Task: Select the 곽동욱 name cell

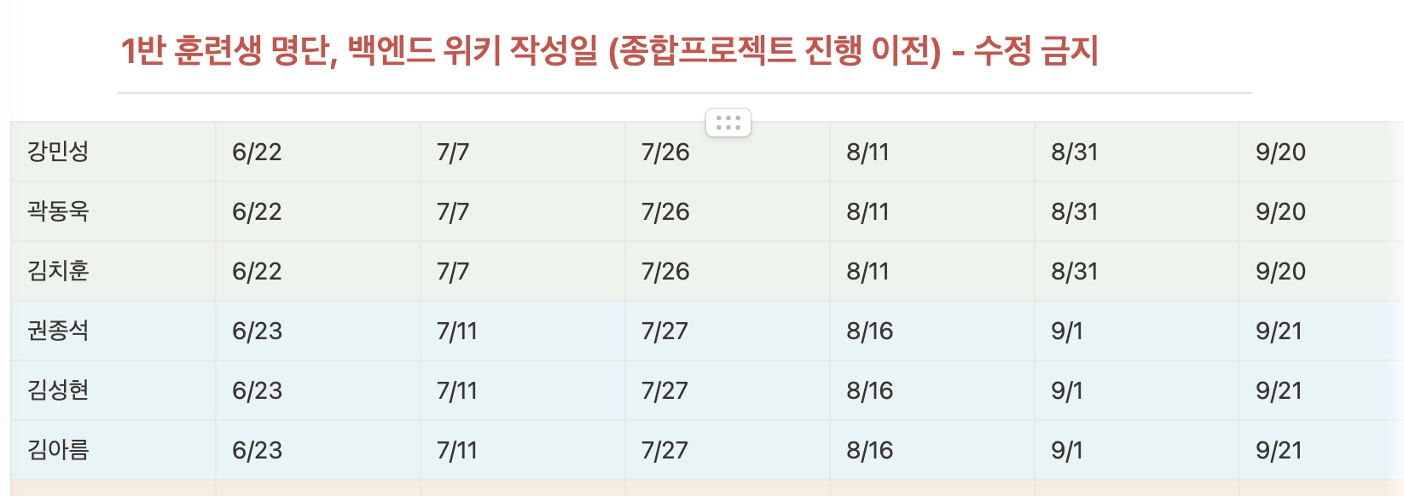Action: click(x=113, y=211)
